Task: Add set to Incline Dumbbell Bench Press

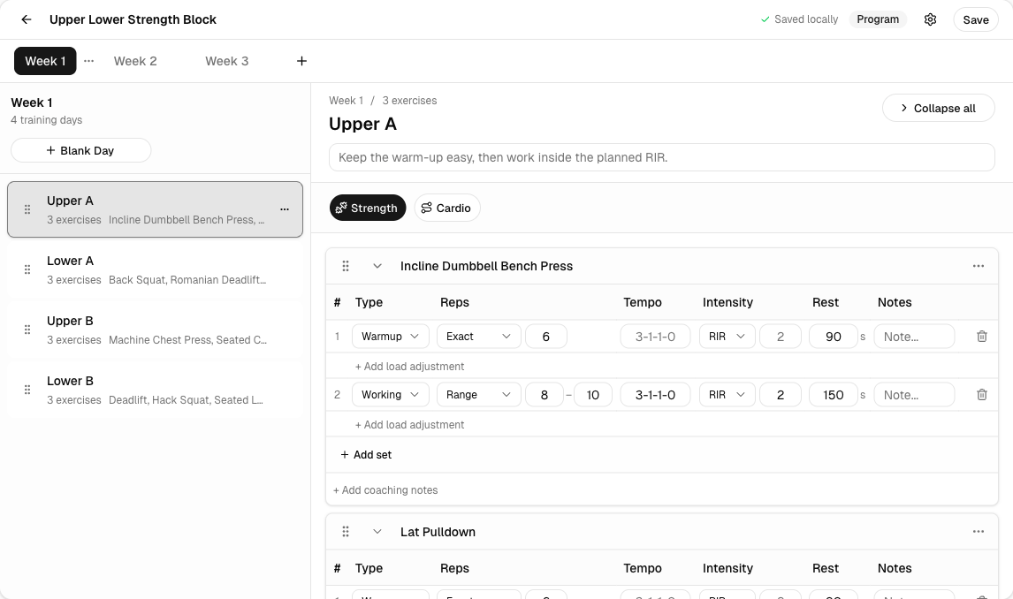Action: click(366, 454)
